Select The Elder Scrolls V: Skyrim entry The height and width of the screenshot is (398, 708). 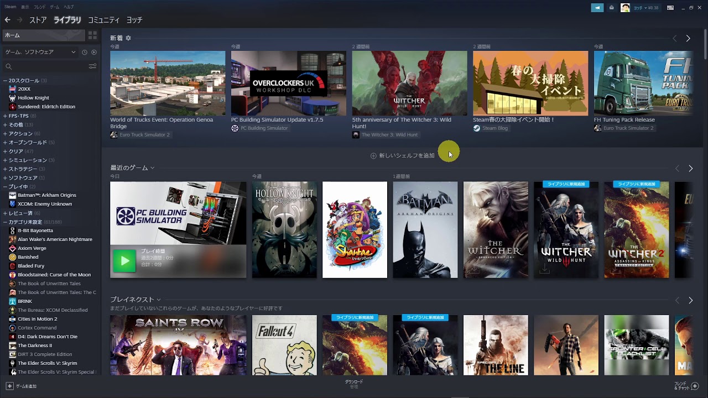click(48, 363)
